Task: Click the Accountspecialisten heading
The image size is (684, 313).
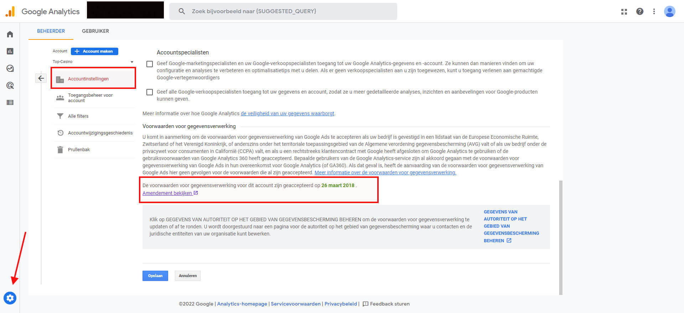Action: coord(183,52)
